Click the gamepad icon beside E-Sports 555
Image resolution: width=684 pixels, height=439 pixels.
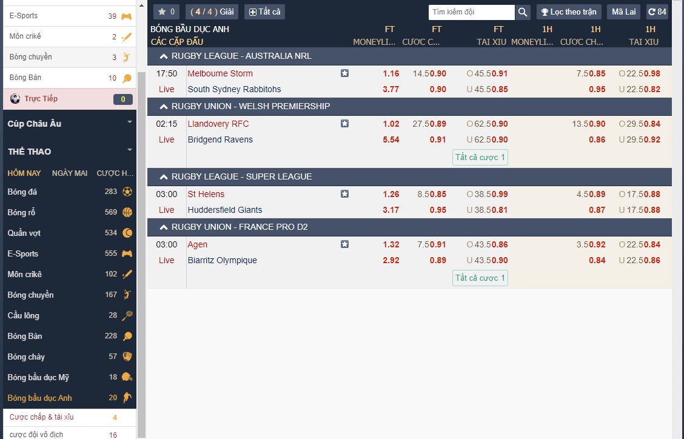coord(127,253)
